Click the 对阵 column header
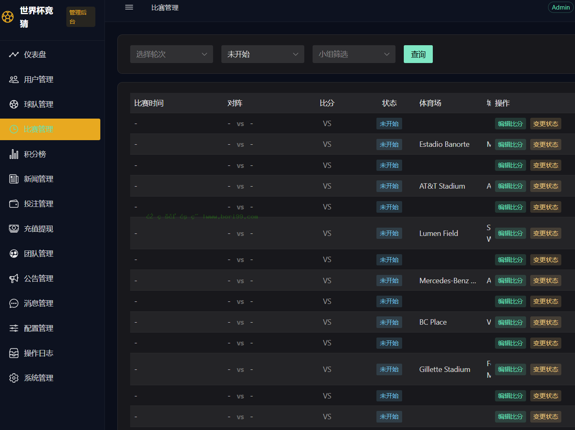The height and width of the screenshot is (430, 575). 235,103
